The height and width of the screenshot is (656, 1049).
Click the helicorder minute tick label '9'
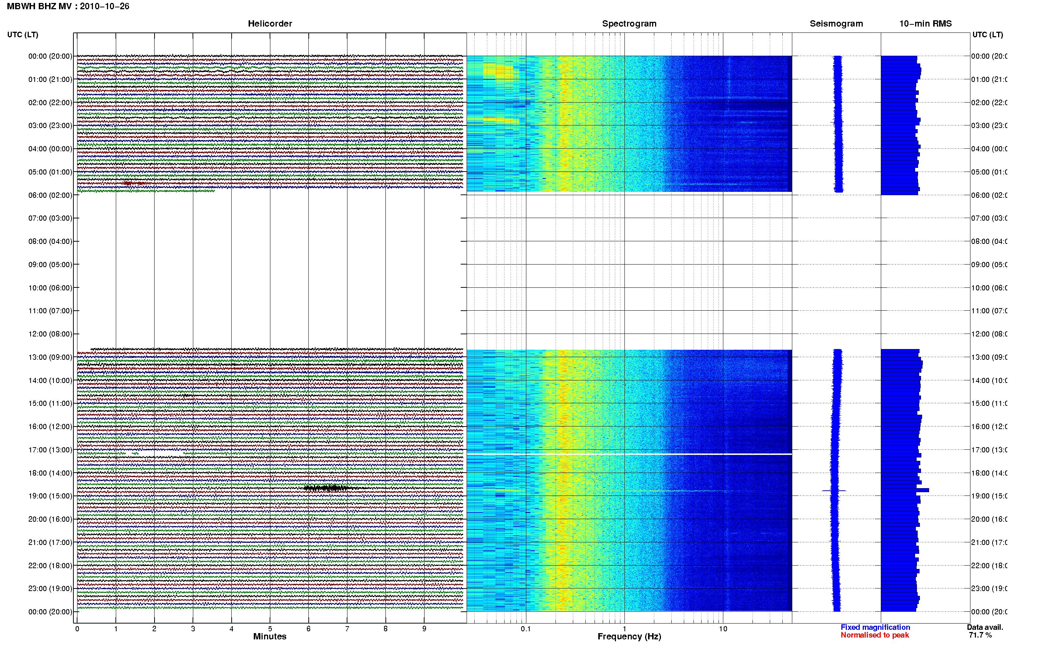tap(424, 629)
